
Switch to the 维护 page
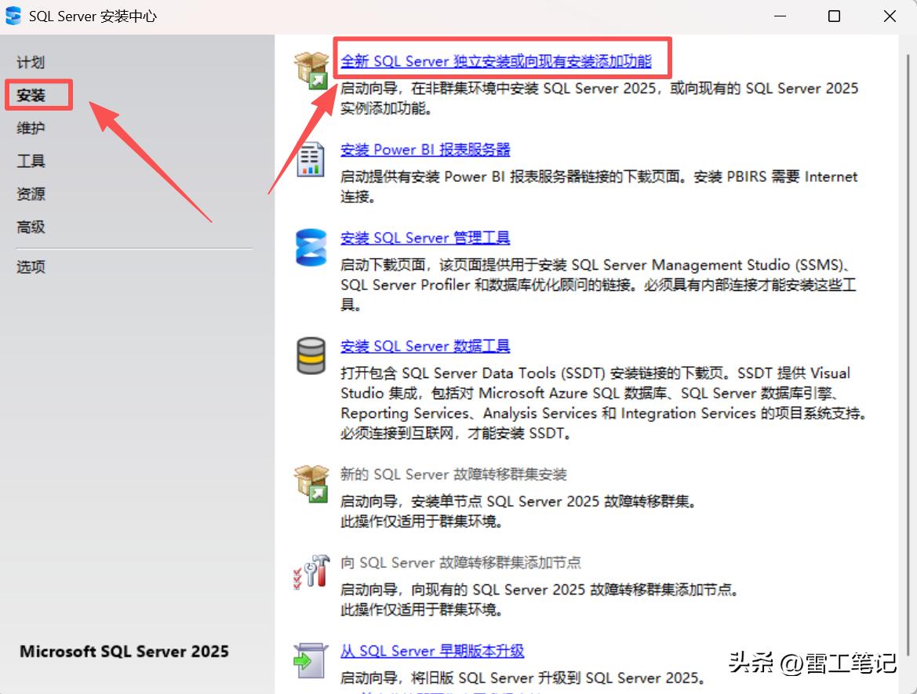click(31, 128)
